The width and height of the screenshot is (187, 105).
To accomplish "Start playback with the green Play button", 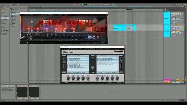I will tap(82, 4).
